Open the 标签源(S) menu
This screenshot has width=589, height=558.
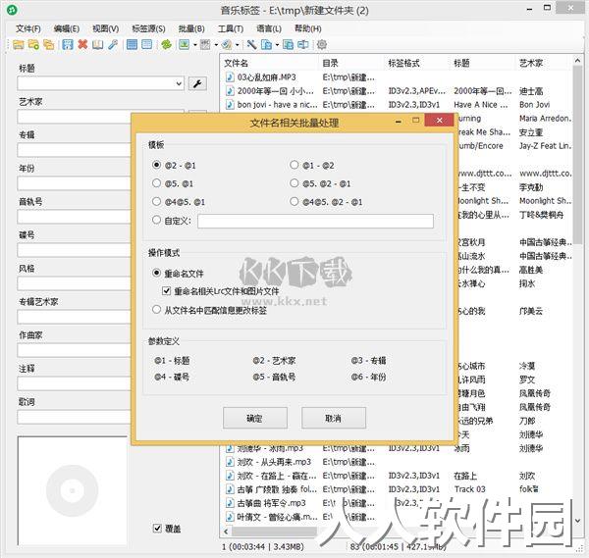pyautogui.click(x=148, y=28)
